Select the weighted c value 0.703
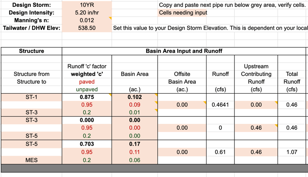 tap(87, 144)
